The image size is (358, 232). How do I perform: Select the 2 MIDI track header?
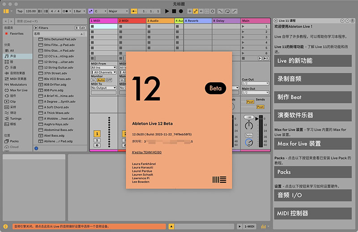pos(132,21)
